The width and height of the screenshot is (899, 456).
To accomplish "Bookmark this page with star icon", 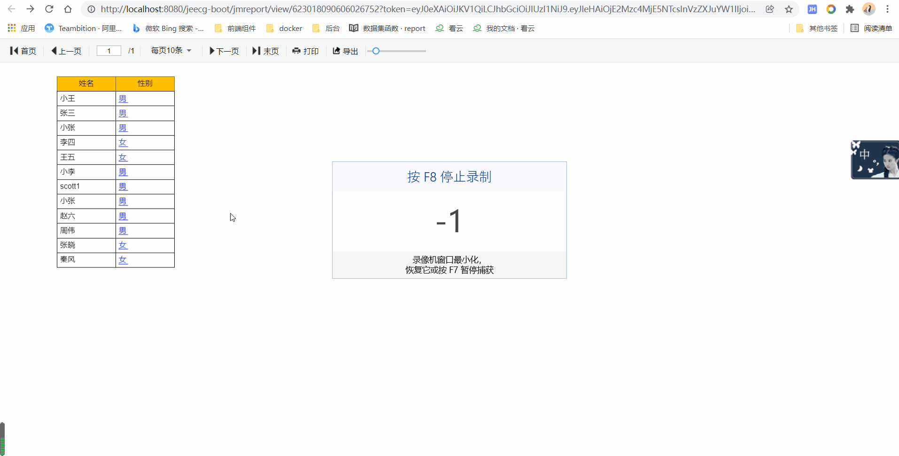I will pos(789,9).
